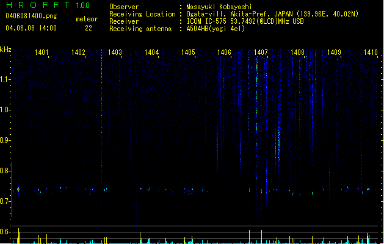Click the 0.7 kHz frequency axis label
The image size is (384, 244).
pyautogui.click(x=5, y=201)
